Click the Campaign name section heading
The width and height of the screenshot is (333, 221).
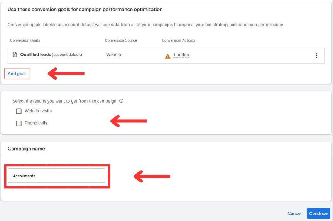[x=26, y=149]
